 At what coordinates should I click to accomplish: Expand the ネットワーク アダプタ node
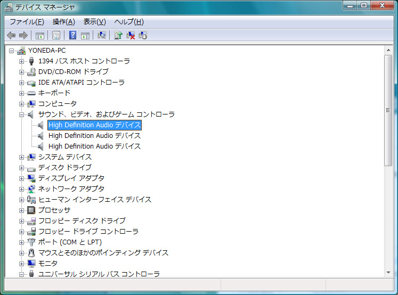(21, 190)
